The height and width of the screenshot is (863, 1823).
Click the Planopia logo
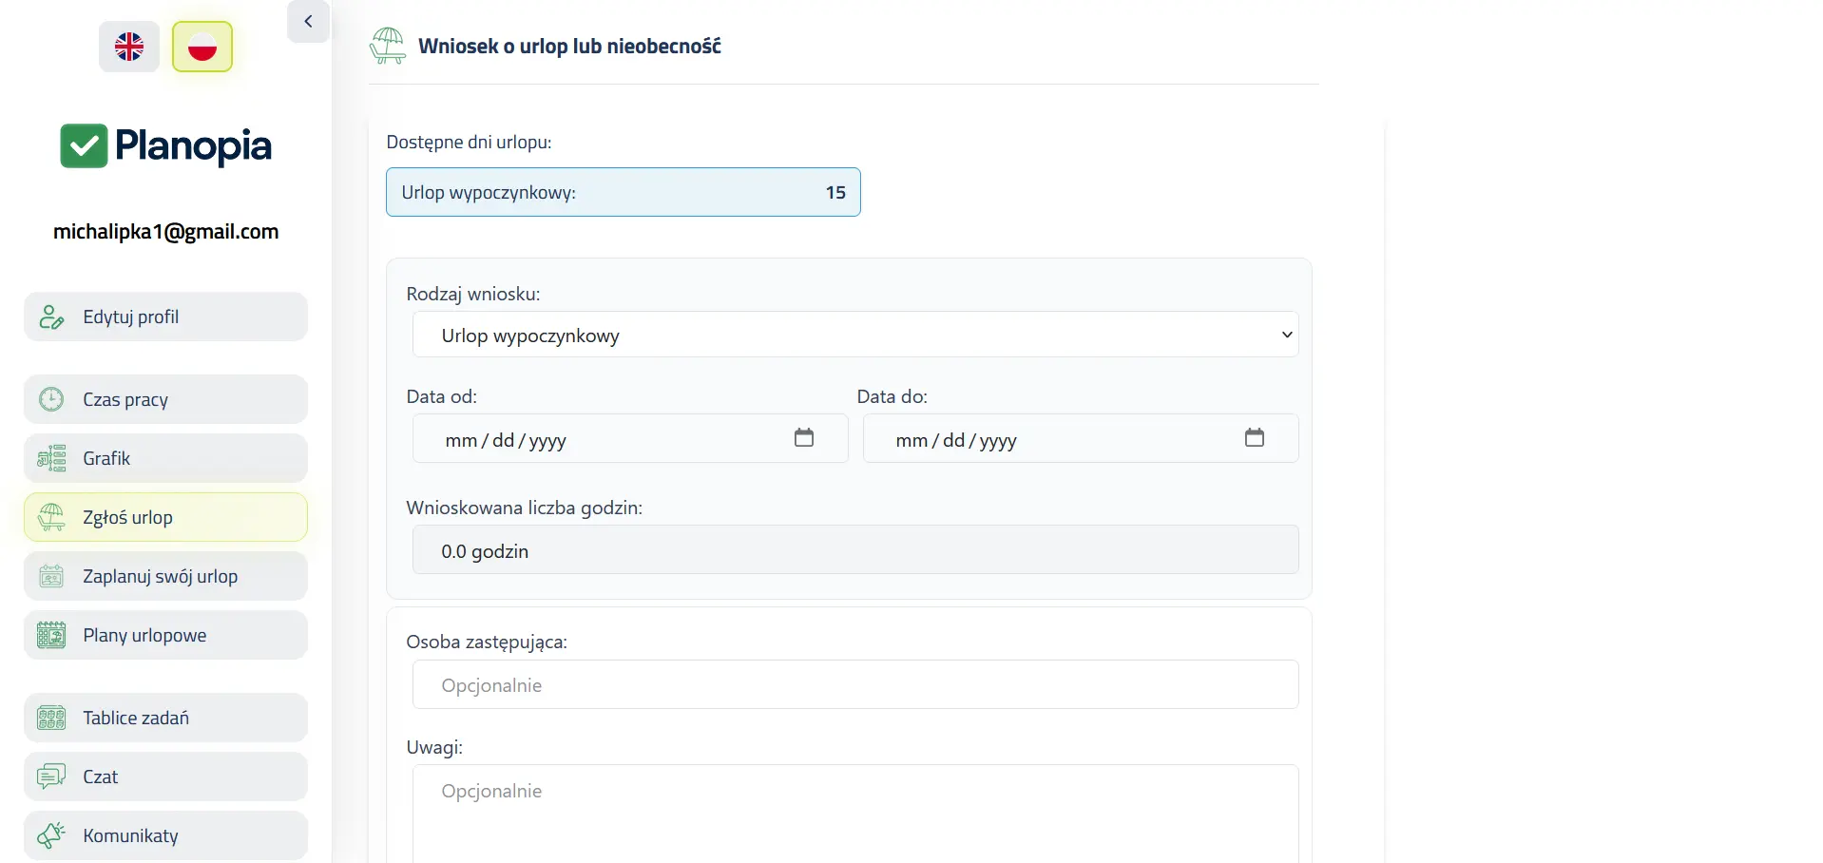165,145
